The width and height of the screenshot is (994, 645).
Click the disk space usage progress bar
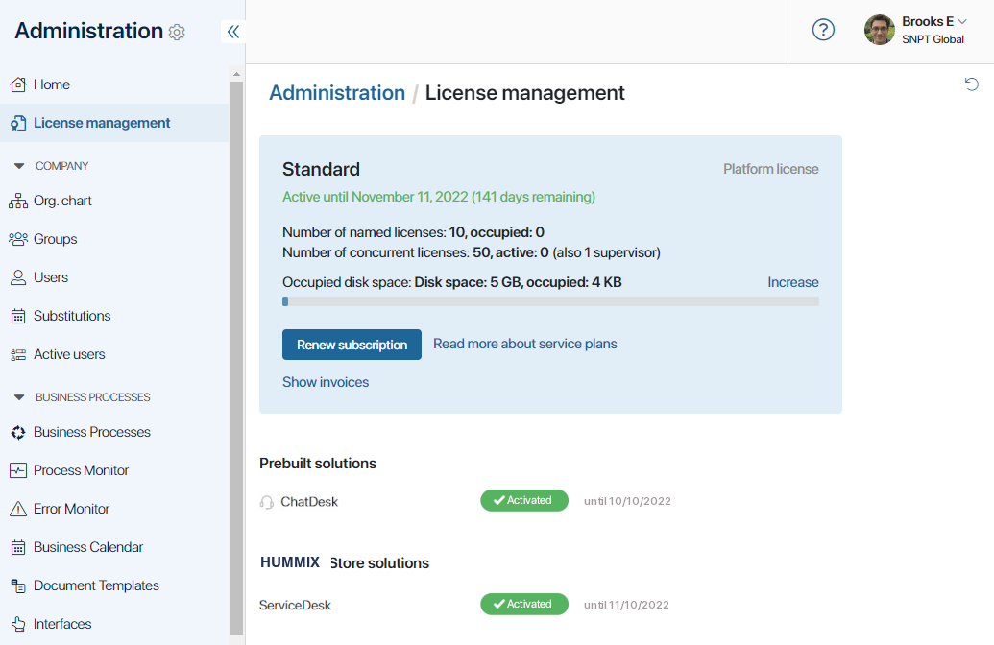(x=551, y=301)
